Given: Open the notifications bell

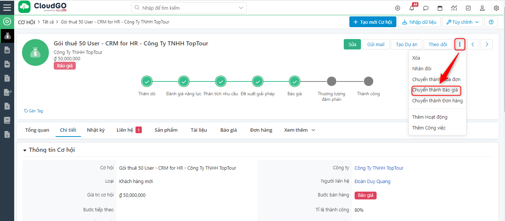Looking at the screenshot, I should point(412,8).
